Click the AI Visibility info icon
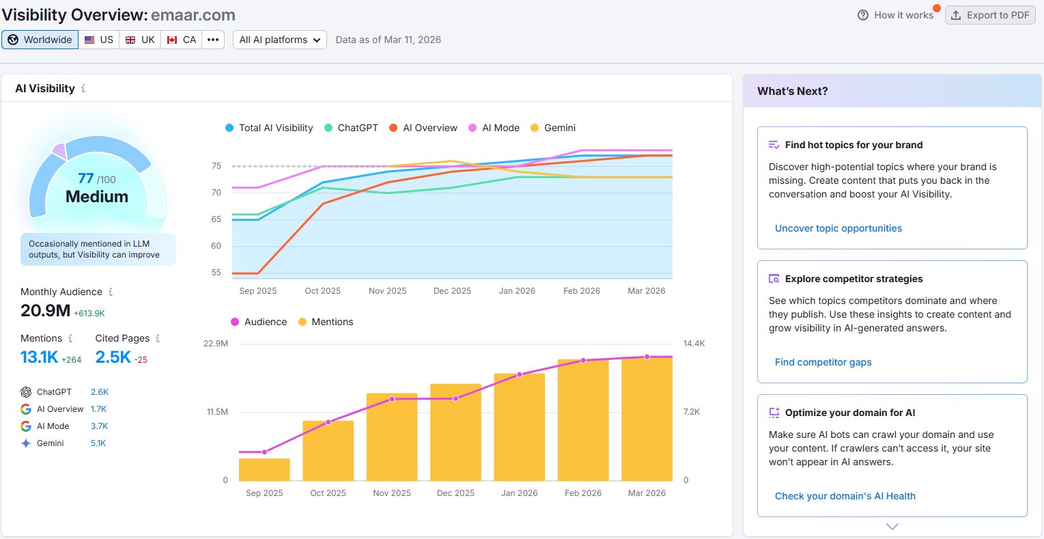This screenshot has width=1044, height=539. [x=83, y=89]
